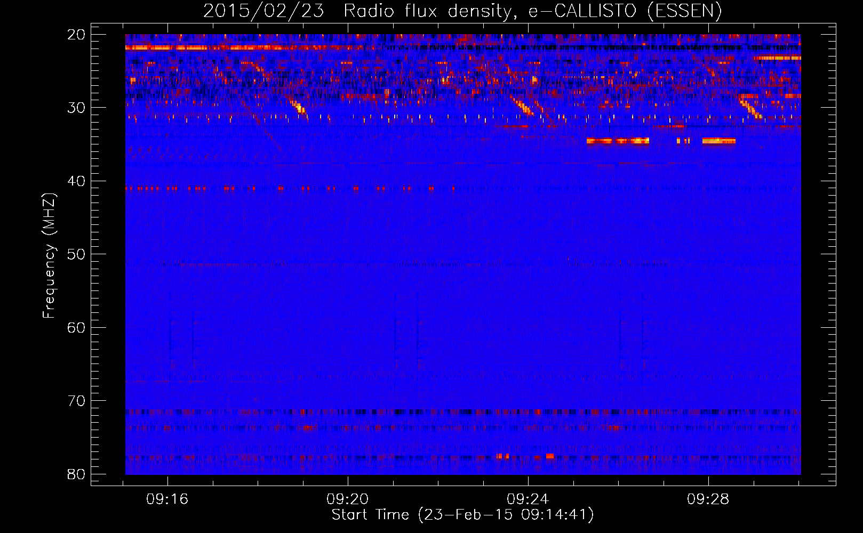This screenshot has width=863, height=533.
Task: Click the 30 MHz frequency tick label
Action: (76, 108)
